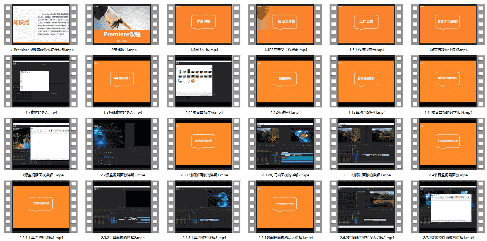Viewport: 487px width, 241px height.
Task: Open the 1.1Premiere视频剪辑软件初步认知.mp4 video thumbnail
Action: 41,25
